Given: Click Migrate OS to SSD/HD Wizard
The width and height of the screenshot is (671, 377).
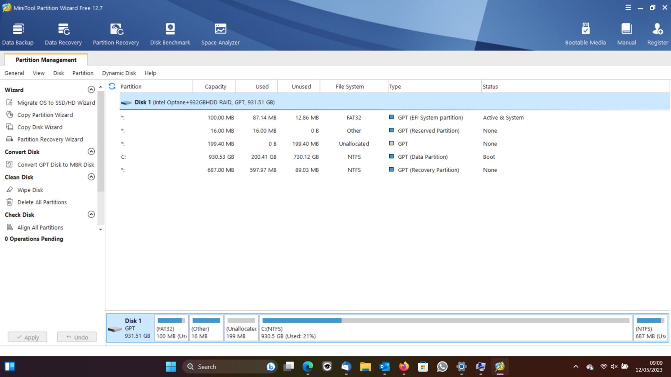Looking at the screenshot, I should coord(56,103).
